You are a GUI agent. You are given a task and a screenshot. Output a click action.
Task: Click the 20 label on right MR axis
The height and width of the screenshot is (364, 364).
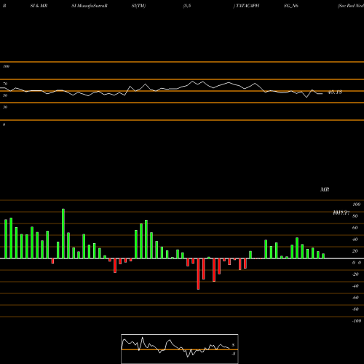(355, 251)
